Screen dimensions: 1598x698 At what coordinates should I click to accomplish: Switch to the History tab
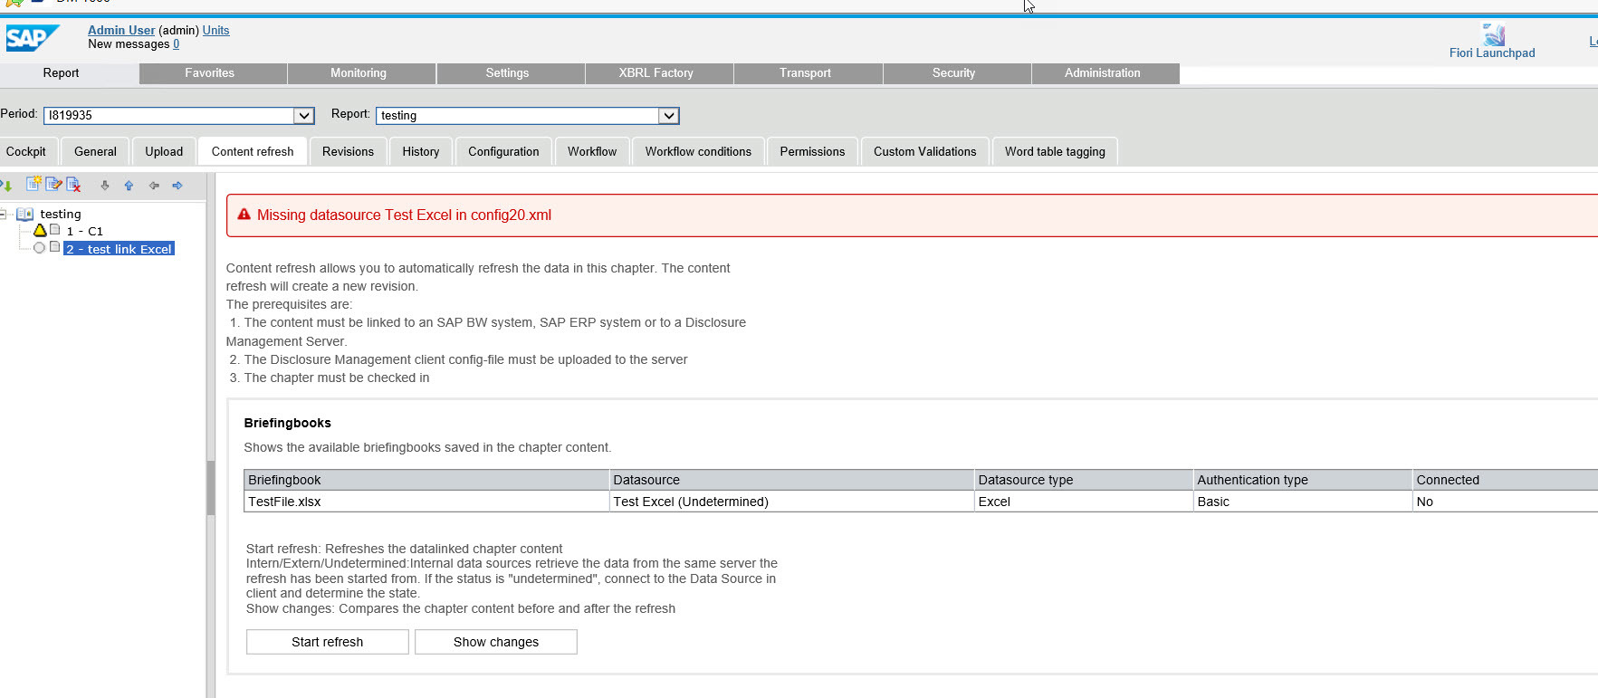click(x=421, y=151)
